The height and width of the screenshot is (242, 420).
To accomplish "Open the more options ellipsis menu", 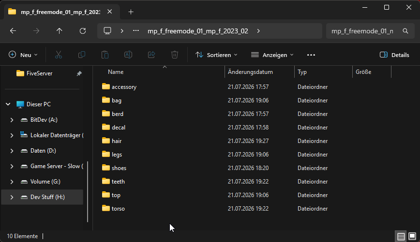I will tap(311, 55).
